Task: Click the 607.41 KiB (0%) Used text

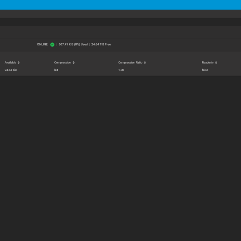Action: tap(73, 44)
